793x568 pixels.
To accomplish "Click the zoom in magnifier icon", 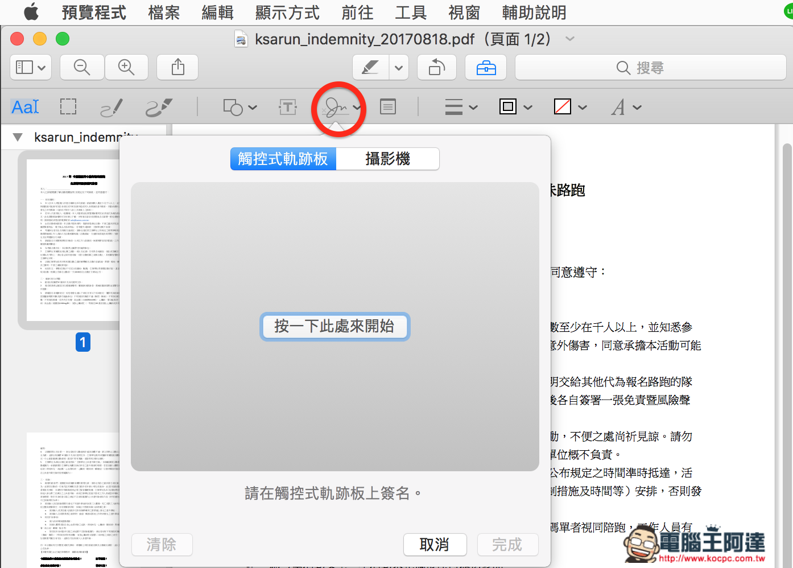I will [x=126, y=67].
